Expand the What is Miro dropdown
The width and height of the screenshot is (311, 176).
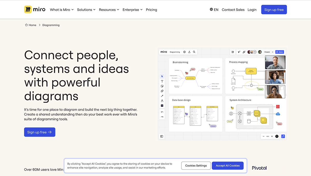pos(62,10)
